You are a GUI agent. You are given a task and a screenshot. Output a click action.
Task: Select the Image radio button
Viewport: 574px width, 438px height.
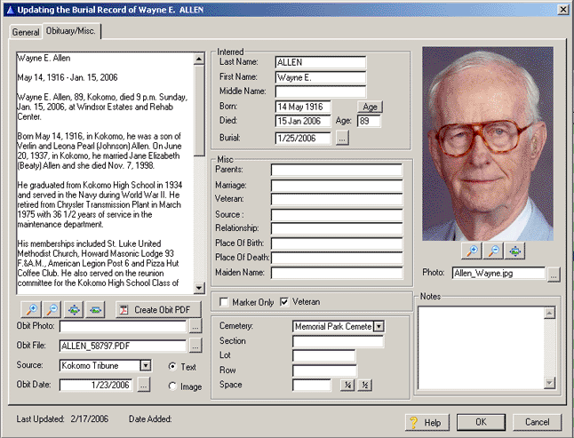pos(171,386)
